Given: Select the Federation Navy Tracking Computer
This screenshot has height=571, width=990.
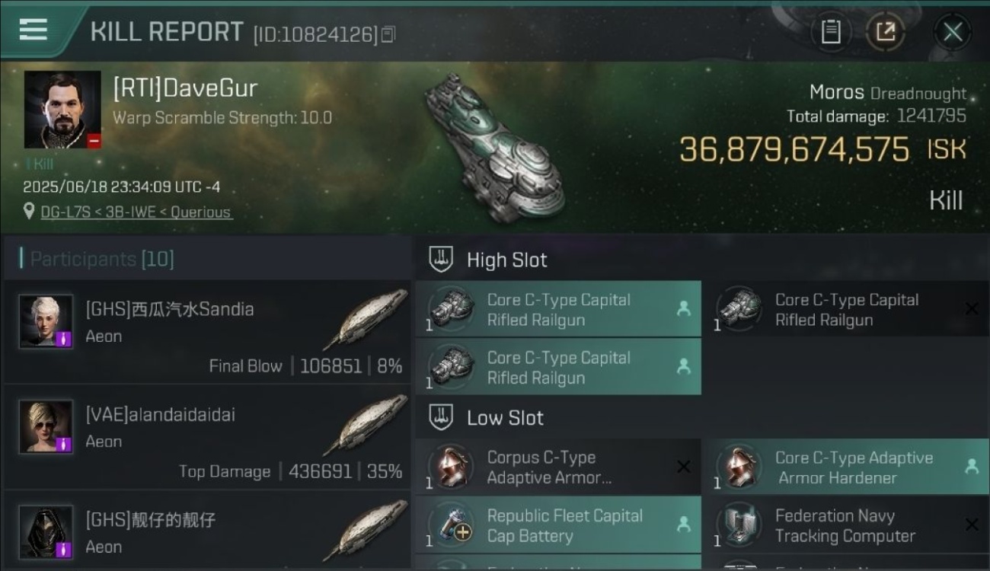Looking at the screenshot, I should pyautogui.click(x=845, y=525).
